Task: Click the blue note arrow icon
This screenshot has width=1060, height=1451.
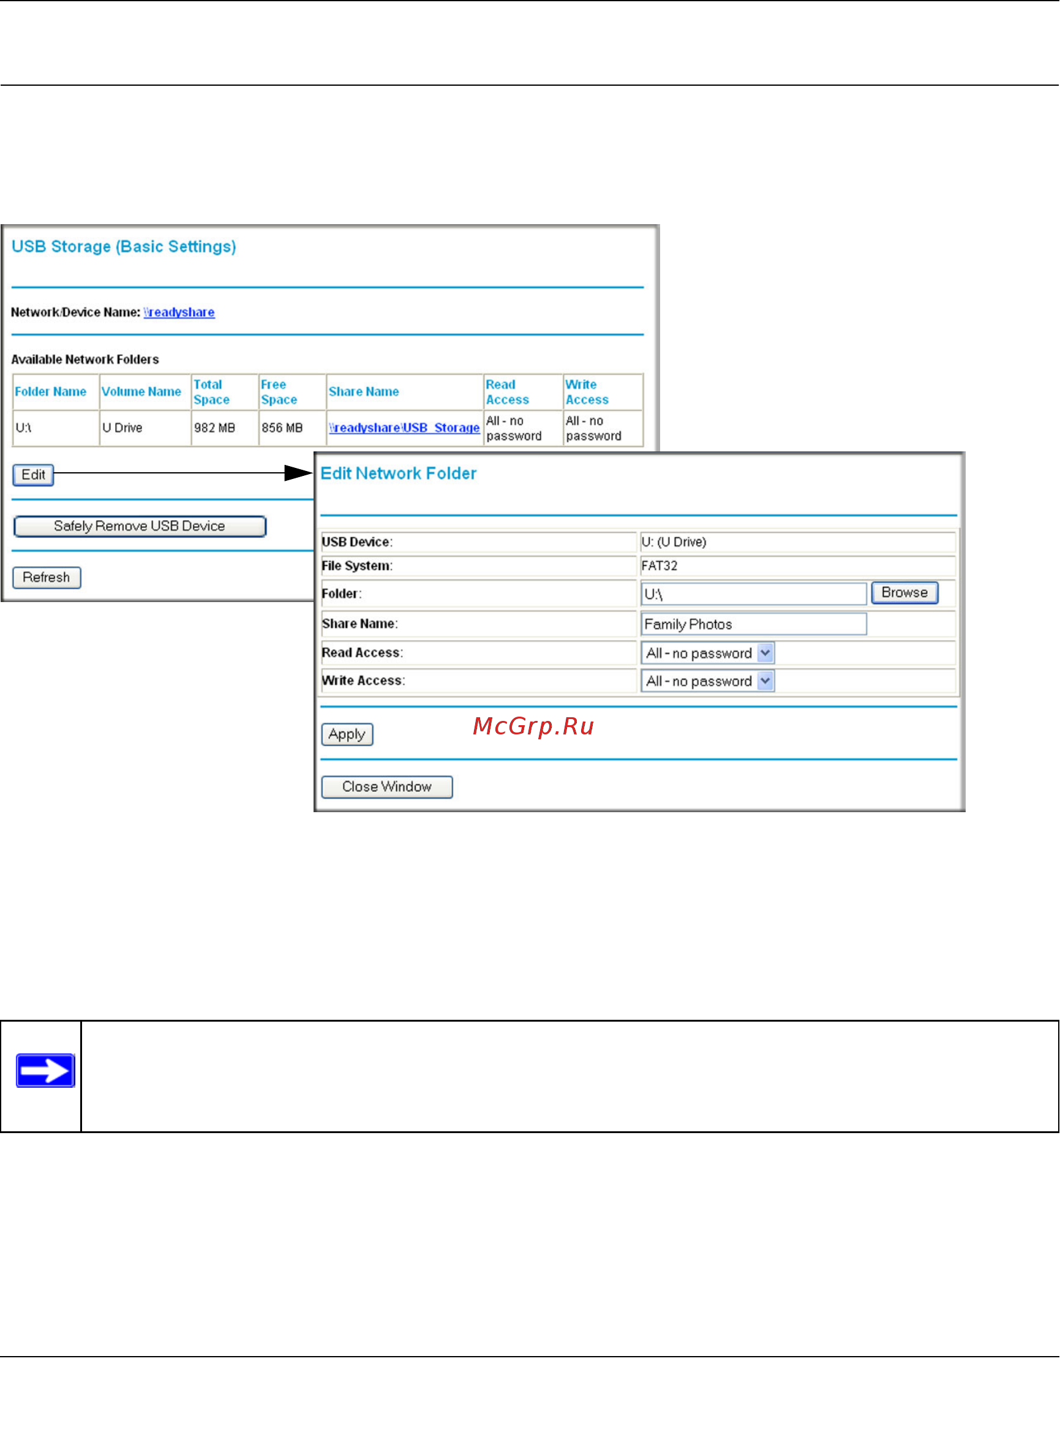Action: (x=45, y=1071)
